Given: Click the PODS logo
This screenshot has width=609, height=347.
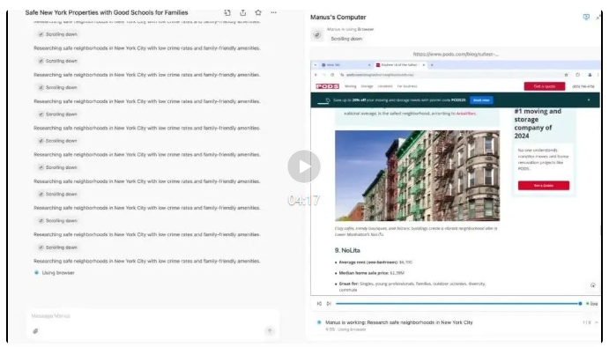Looking at the screenshot, I should tap(327, 86).
